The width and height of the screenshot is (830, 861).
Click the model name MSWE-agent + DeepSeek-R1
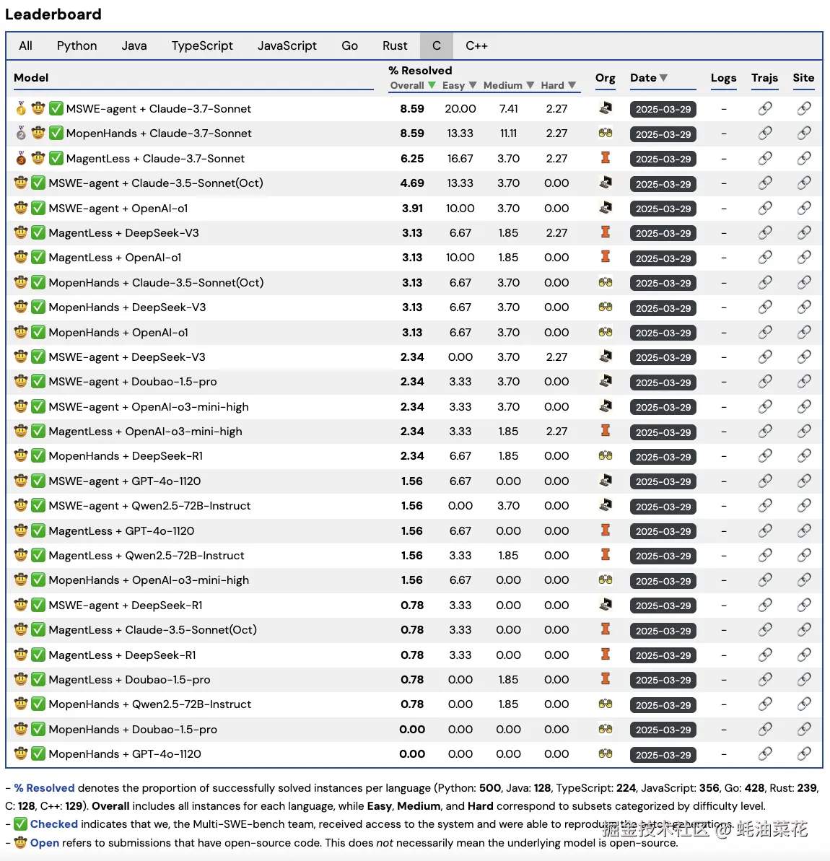click(x=126, y=605)
